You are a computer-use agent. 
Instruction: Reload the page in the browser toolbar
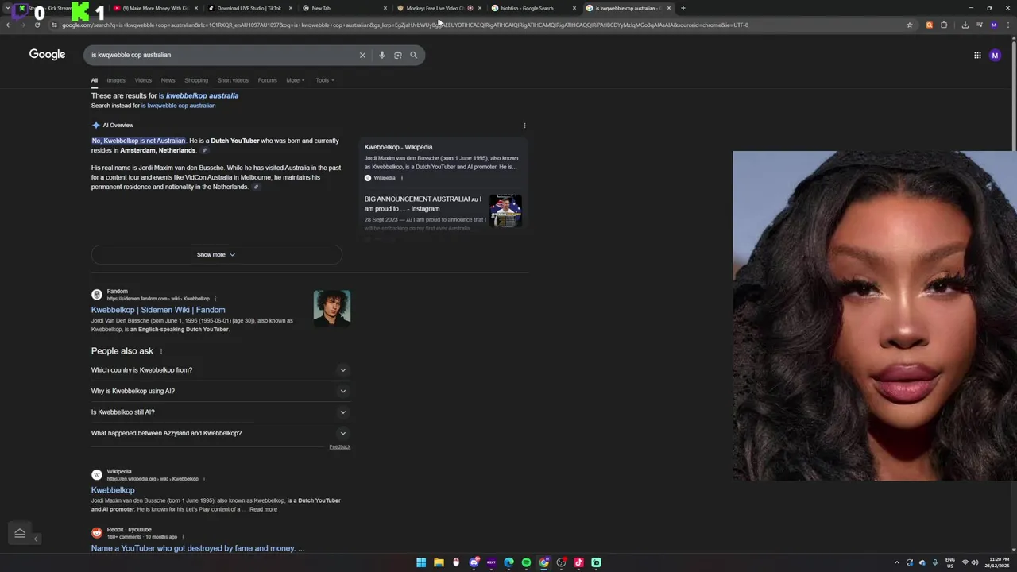[37, 25]
